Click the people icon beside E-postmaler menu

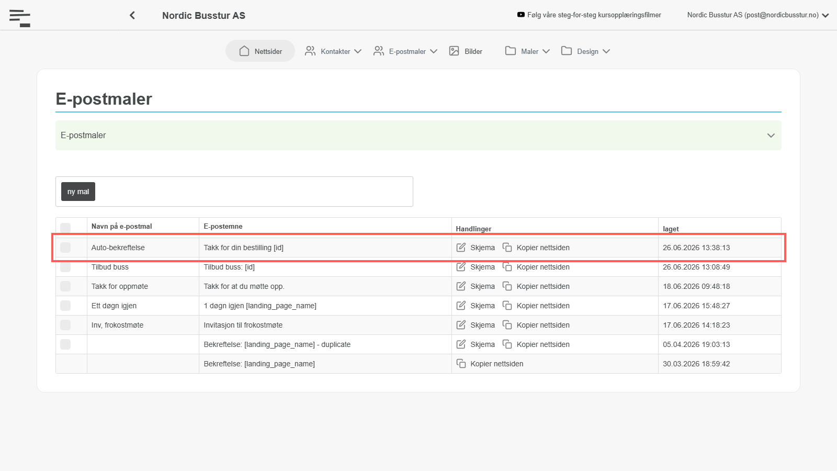(x=379, y=51)
